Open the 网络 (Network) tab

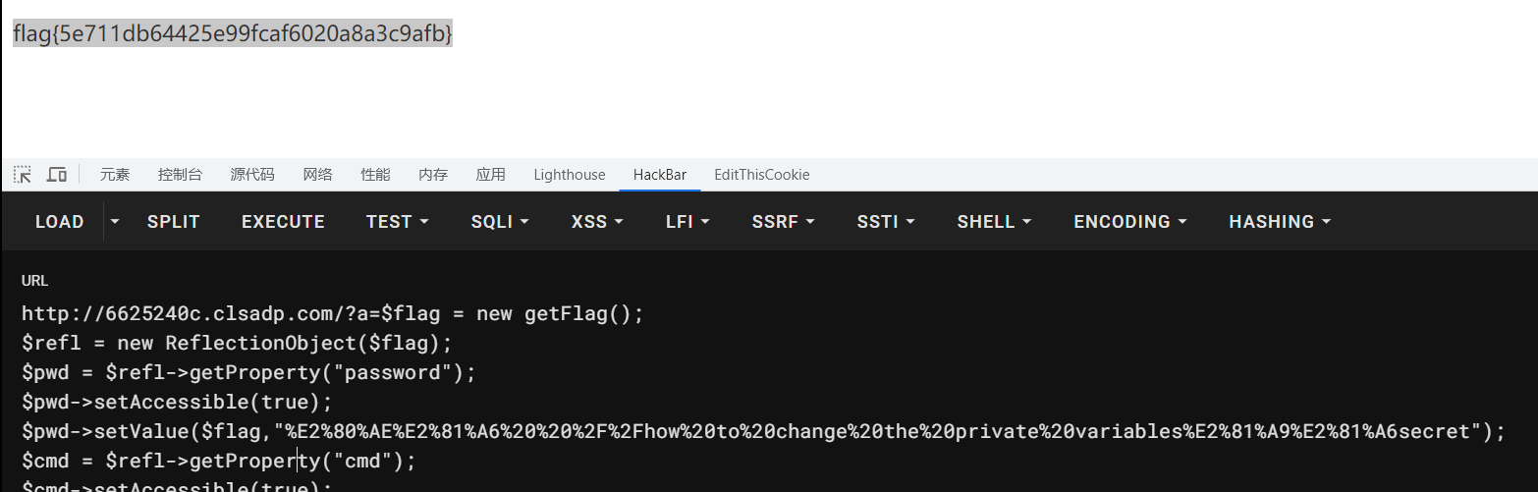coord(317,175)
